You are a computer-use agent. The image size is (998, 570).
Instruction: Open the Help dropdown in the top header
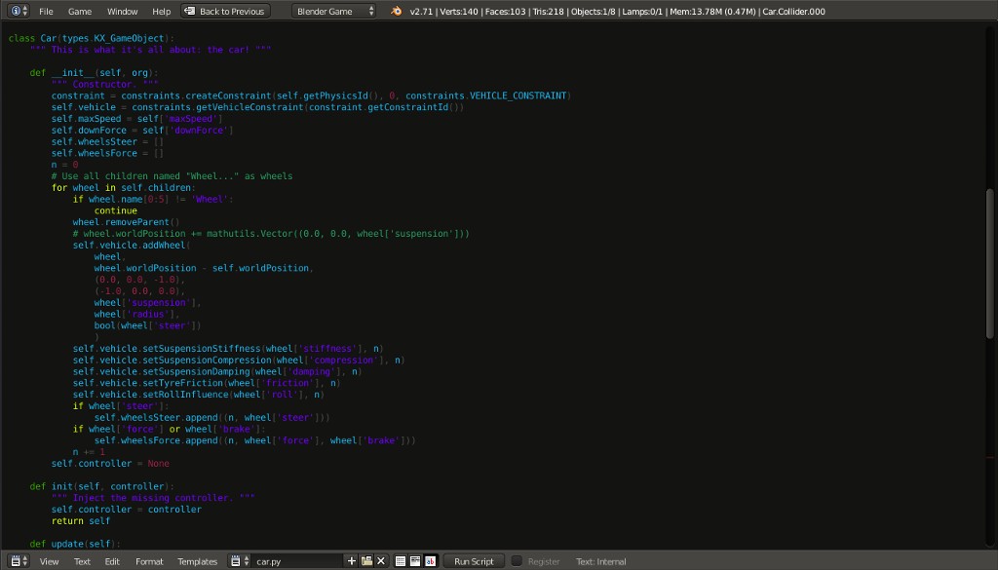click(x=159, y=13)
